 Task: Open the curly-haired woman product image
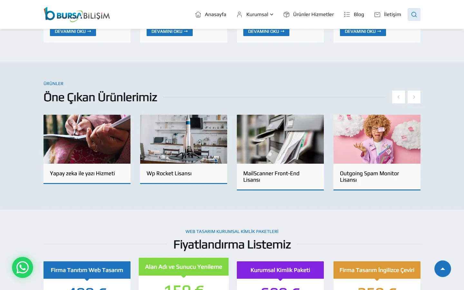click(x=377, y=139)
